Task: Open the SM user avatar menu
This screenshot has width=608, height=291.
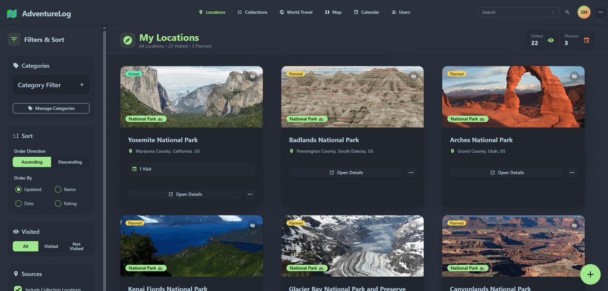Action: [584, 12]
